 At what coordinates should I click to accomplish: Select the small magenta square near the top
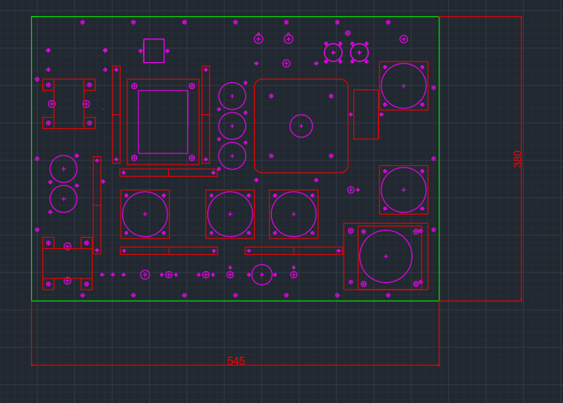pyautogui.click(x=153, y=50)
